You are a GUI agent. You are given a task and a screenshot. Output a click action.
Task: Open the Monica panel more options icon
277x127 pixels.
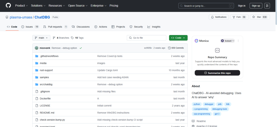pos(238,41)
